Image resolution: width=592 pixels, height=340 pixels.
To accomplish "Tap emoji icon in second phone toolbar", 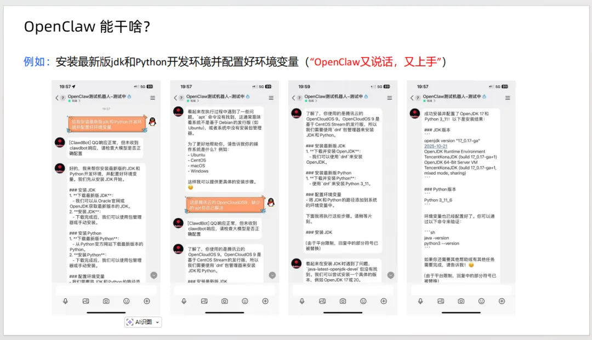I will click(245, 301).
